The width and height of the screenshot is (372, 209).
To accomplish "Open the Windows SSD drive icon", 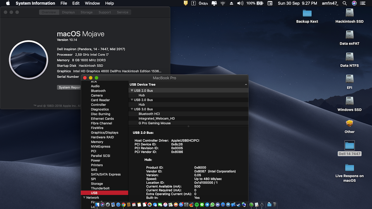I will coord(349,101).
